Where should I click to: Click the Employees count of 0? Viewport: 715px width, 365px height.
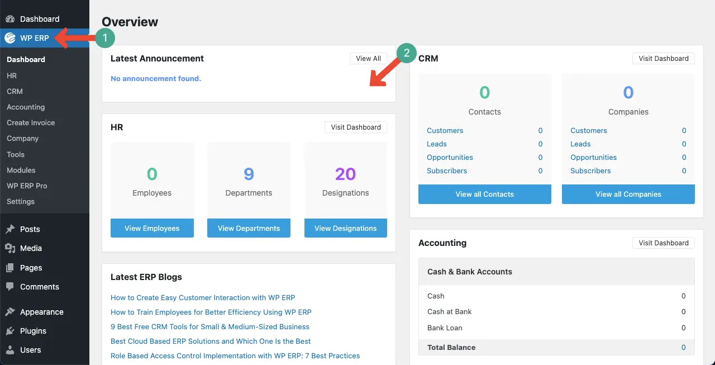152,174
